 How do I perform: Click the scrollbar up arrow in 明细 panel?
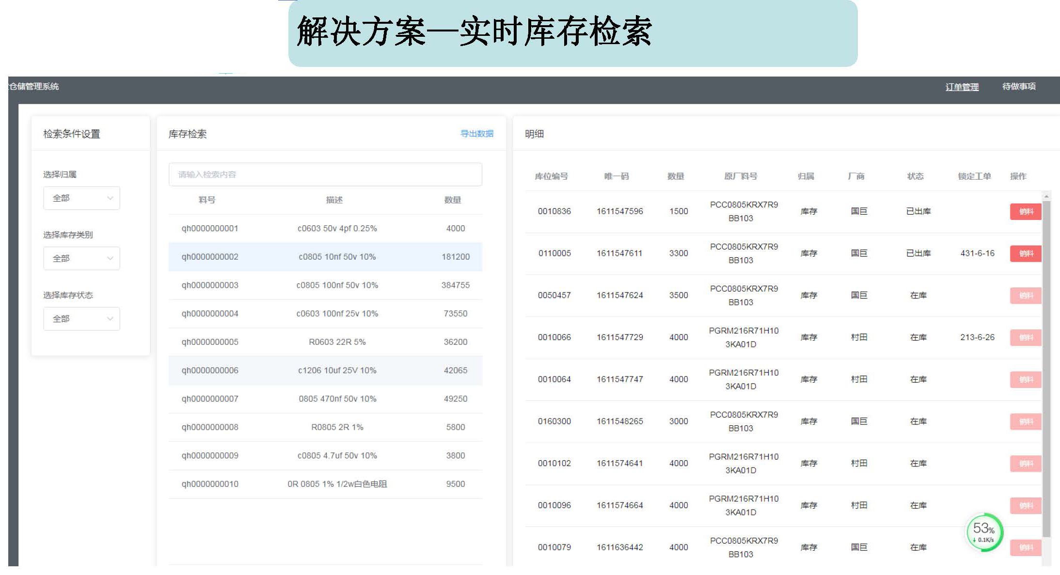click(x=1046, y=196)
